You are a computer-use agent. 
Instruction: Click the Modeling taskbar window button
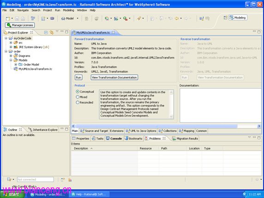click(48, 194)
